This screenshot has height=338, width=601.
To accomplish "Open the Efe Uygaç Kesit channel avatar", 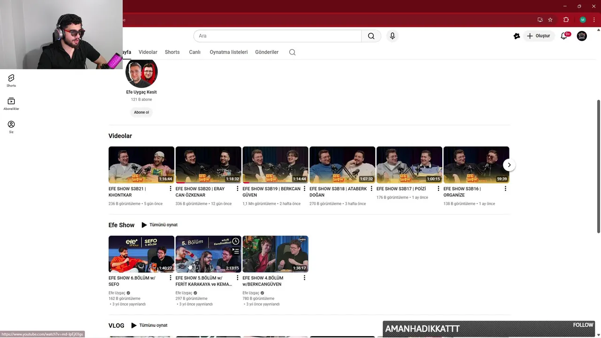I will [x=141, y=73].
